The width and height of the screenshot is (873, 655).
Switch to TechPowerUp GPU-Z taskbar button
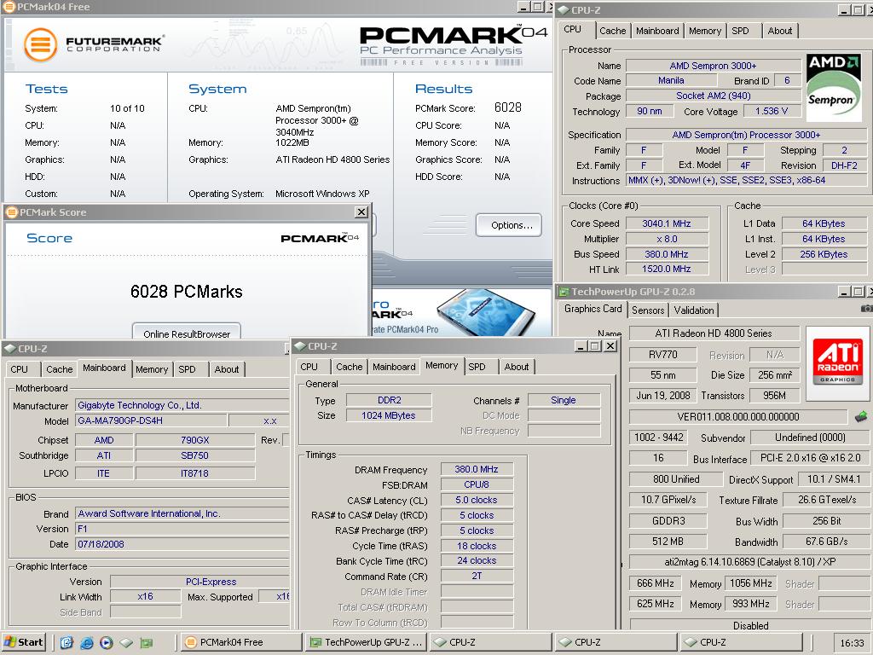tap(367, 642)
